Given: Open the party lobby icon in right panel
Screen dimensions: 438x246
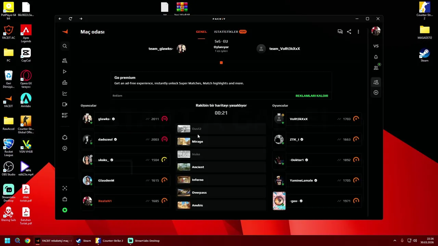Looking at the screenshot, I should [376, 82].
